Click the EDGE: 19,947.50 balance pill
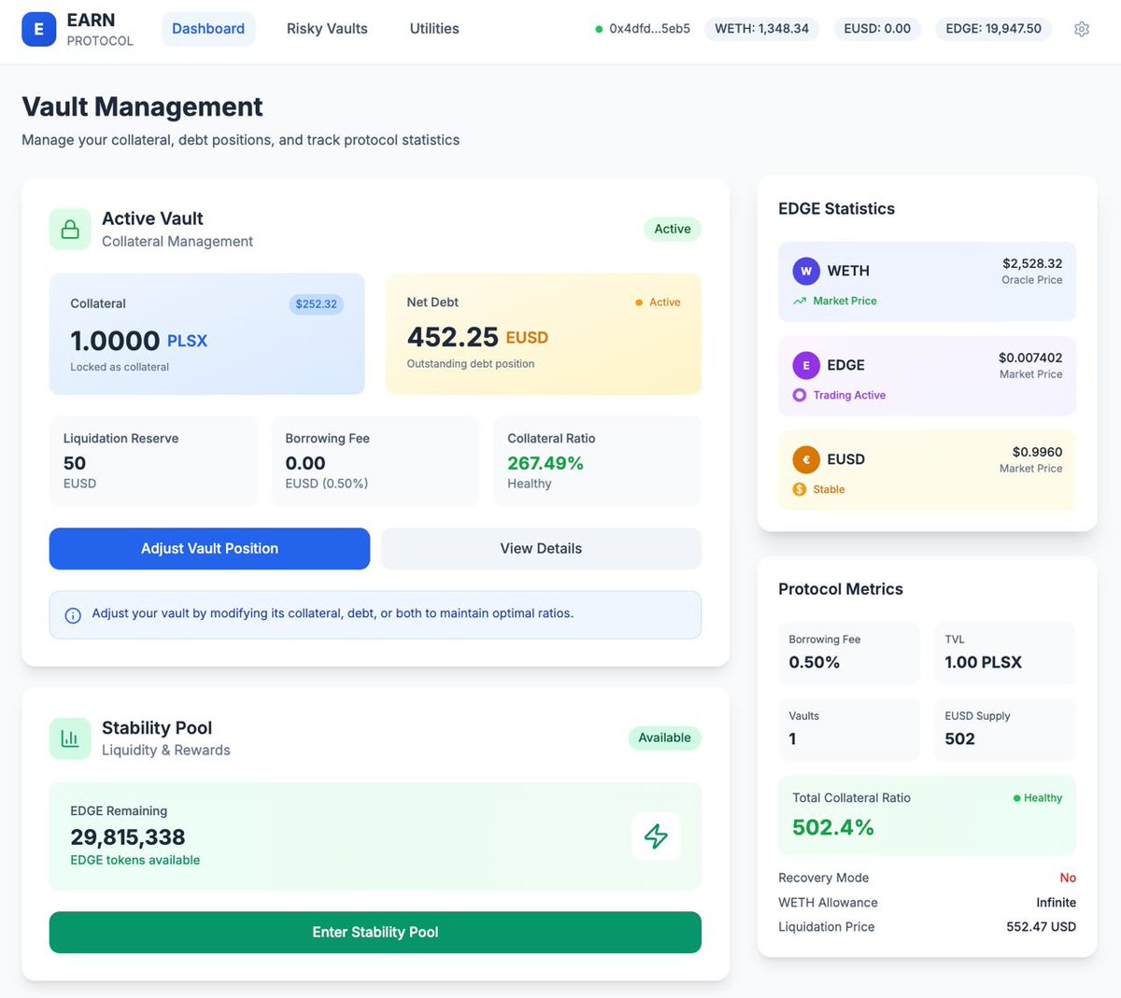The height and width of the screenshot is (998, 1121). coord(994,29)
